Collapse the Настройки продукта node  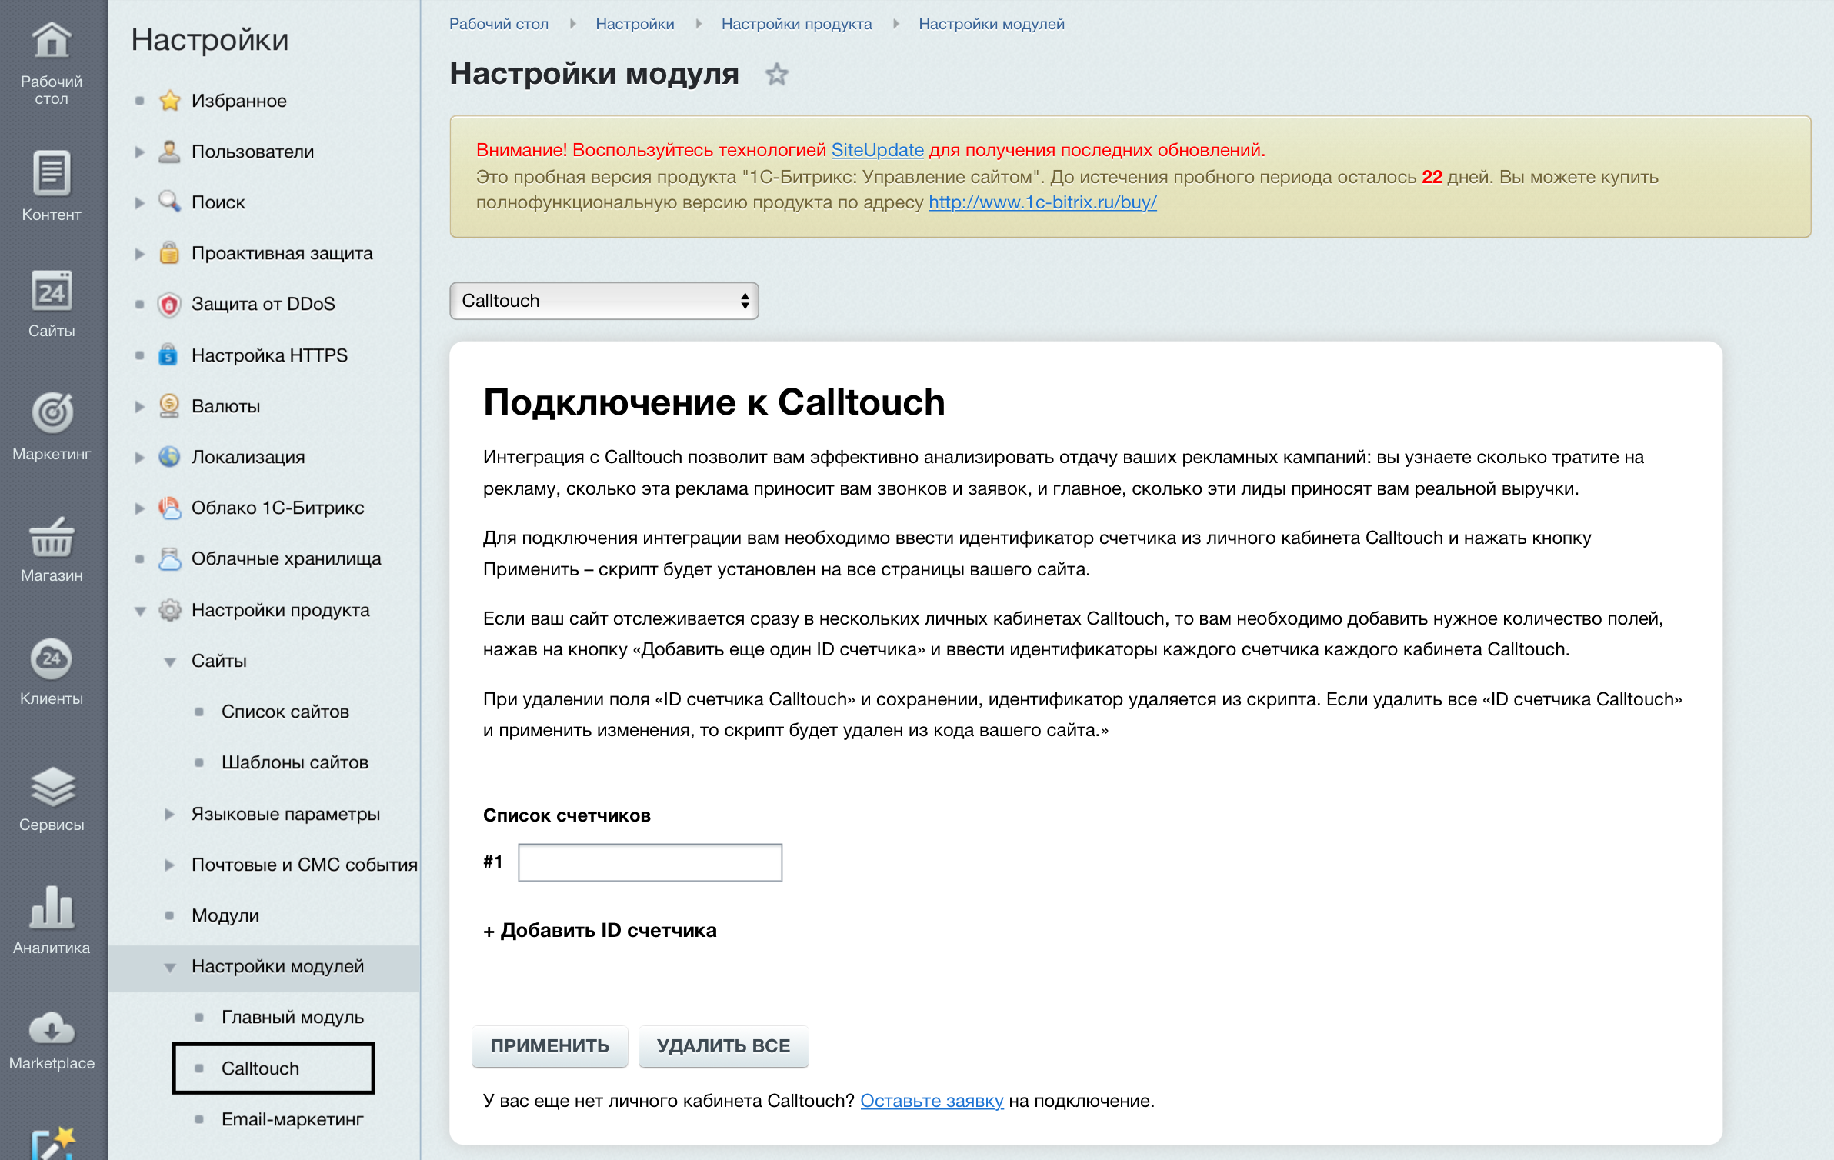coord(140,612)
